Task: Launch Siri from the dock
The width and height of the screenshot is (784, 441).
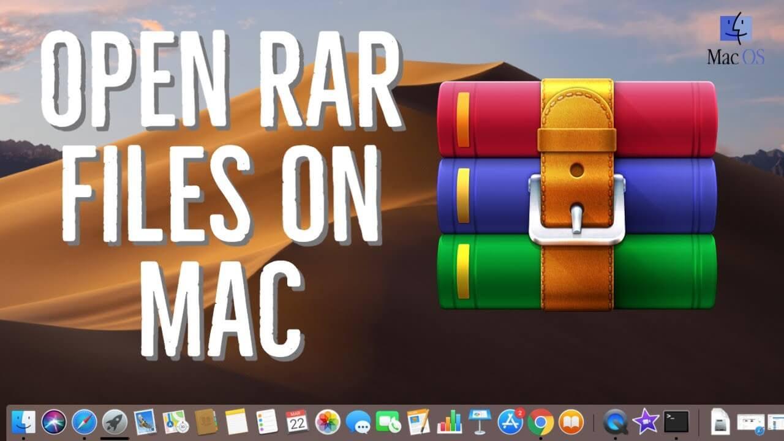Action: [54, 421]
